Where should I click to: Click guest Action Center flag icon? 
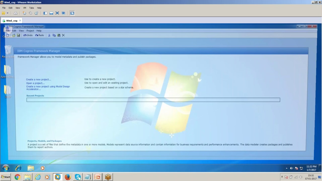296,168
